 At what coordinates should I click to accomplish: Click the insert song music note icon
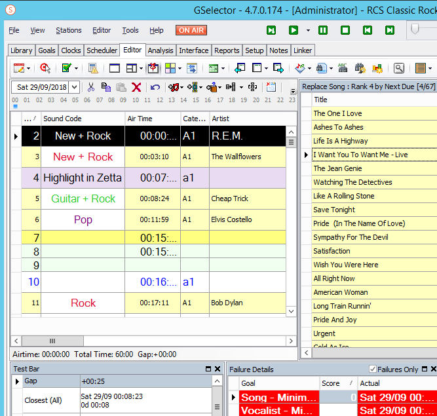pyautogui.click(x=174, y=87)
